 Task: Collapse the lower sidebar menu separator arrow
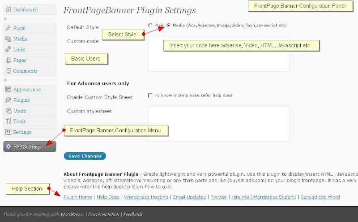pyautogui.click(x=5, y=80)
